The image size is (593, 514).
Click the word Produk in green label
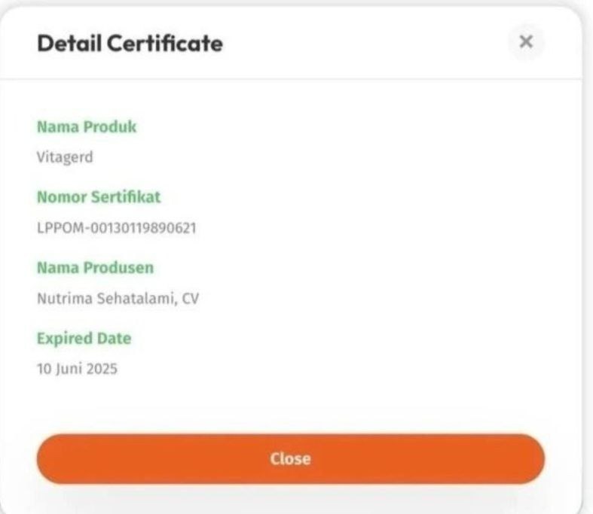tap(110, 127)
